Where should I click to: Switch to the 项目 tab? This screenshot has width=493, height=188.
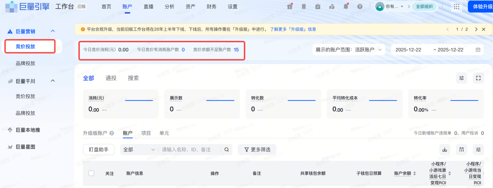click(146, 133)
